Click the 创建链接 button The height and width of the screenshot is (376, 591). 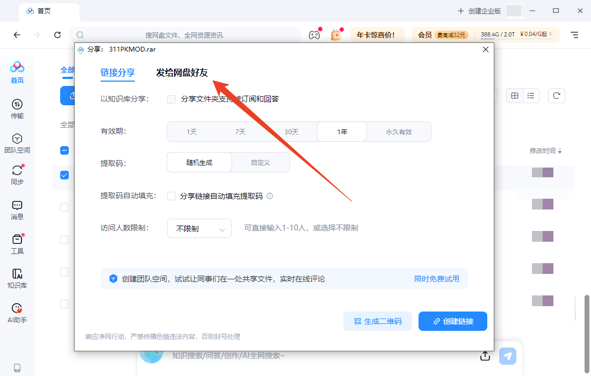452,321
